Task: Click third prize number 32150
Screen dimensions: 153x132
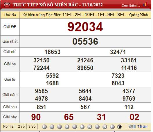Action: (42, 60)
